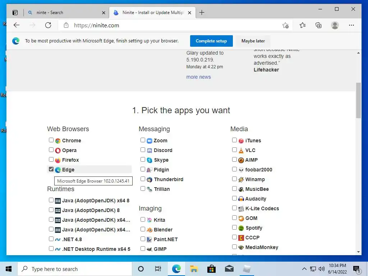Click the taskbar 'Type here to search' box
Image resolution: width=368 pixels, height=276 pixels.
[75, 269]
